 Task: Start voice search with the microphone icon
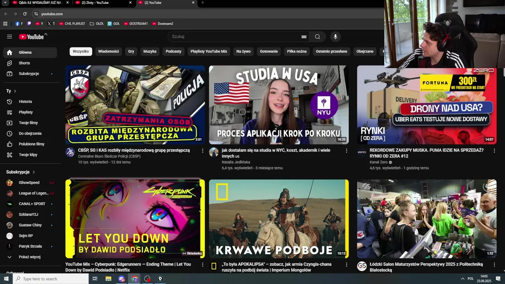(335, 37)
